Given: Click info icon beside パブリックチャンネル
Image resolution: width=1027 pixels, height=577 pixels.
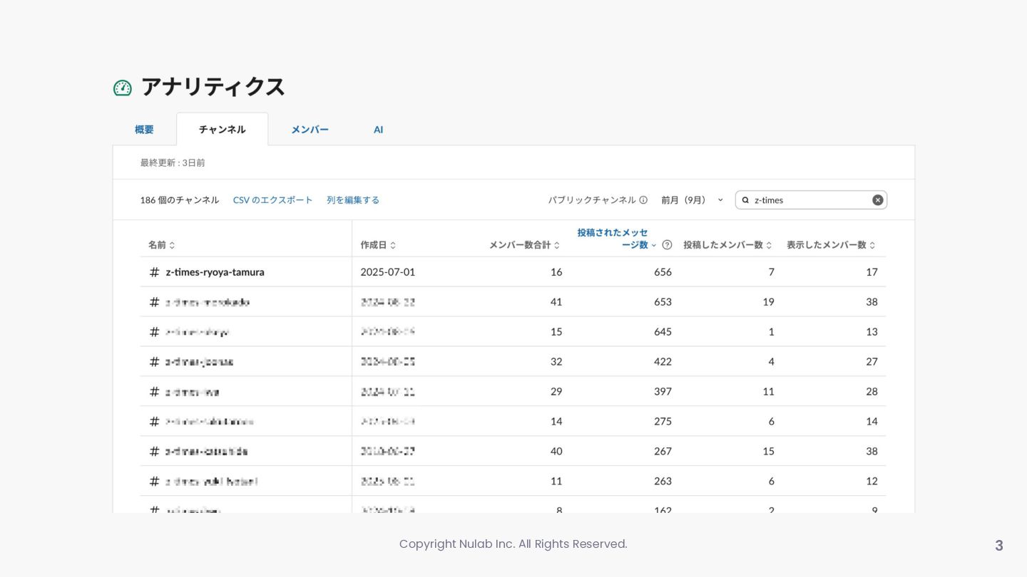Looking at the screenshot, I should pyautogui.click(x=643, y=200).
